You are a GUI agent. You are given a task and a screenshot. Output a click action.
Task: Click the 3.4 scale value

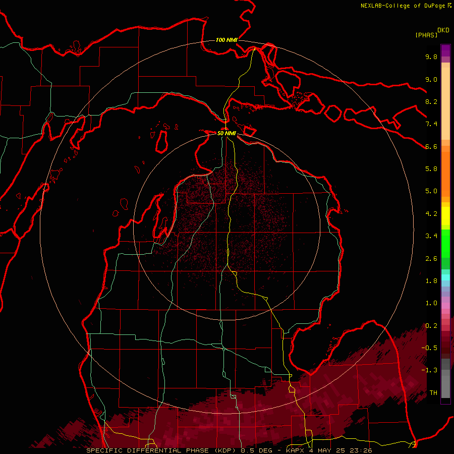coord(431,236)
